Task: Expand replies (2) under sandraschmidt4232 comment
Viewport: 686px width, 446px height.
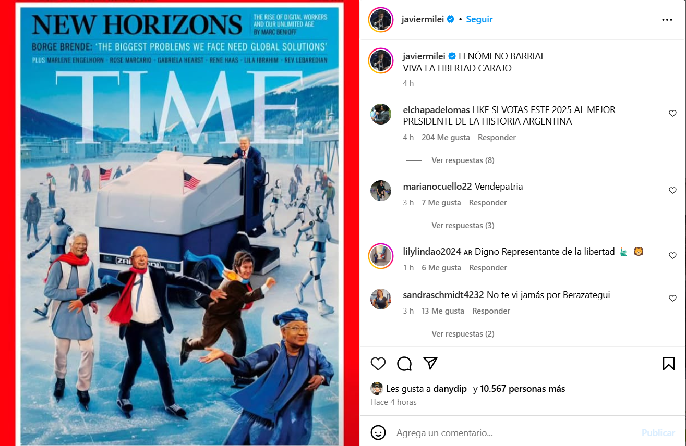Action: point(463,334)
